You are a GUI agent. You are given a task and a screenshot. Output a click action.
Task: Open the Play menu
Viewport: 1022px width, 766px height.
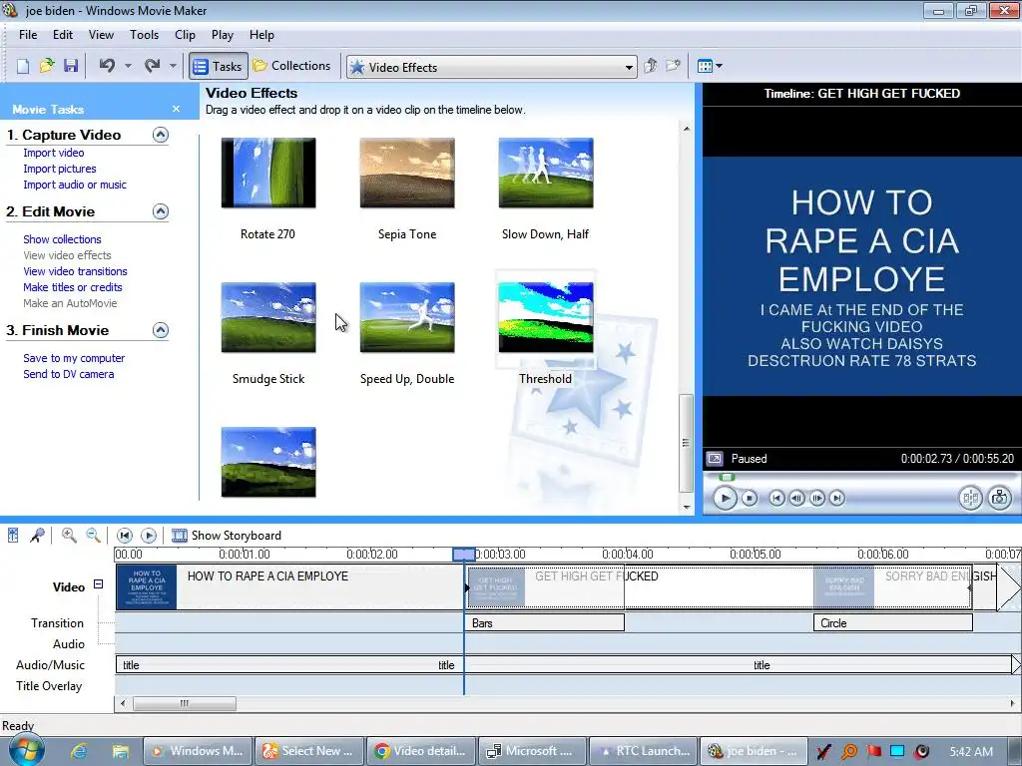[223, 35]
